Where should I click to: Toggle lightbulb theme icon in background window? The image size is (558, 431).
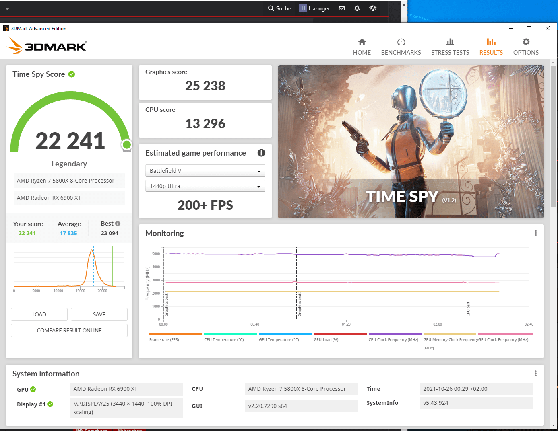(x=373, y=8)
